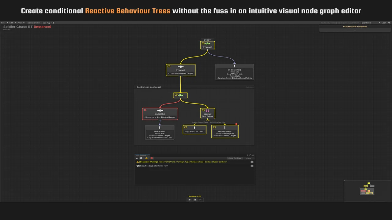Open the curly braces JSON icon
The image size is (392, 220).
[x=53, y=23]
